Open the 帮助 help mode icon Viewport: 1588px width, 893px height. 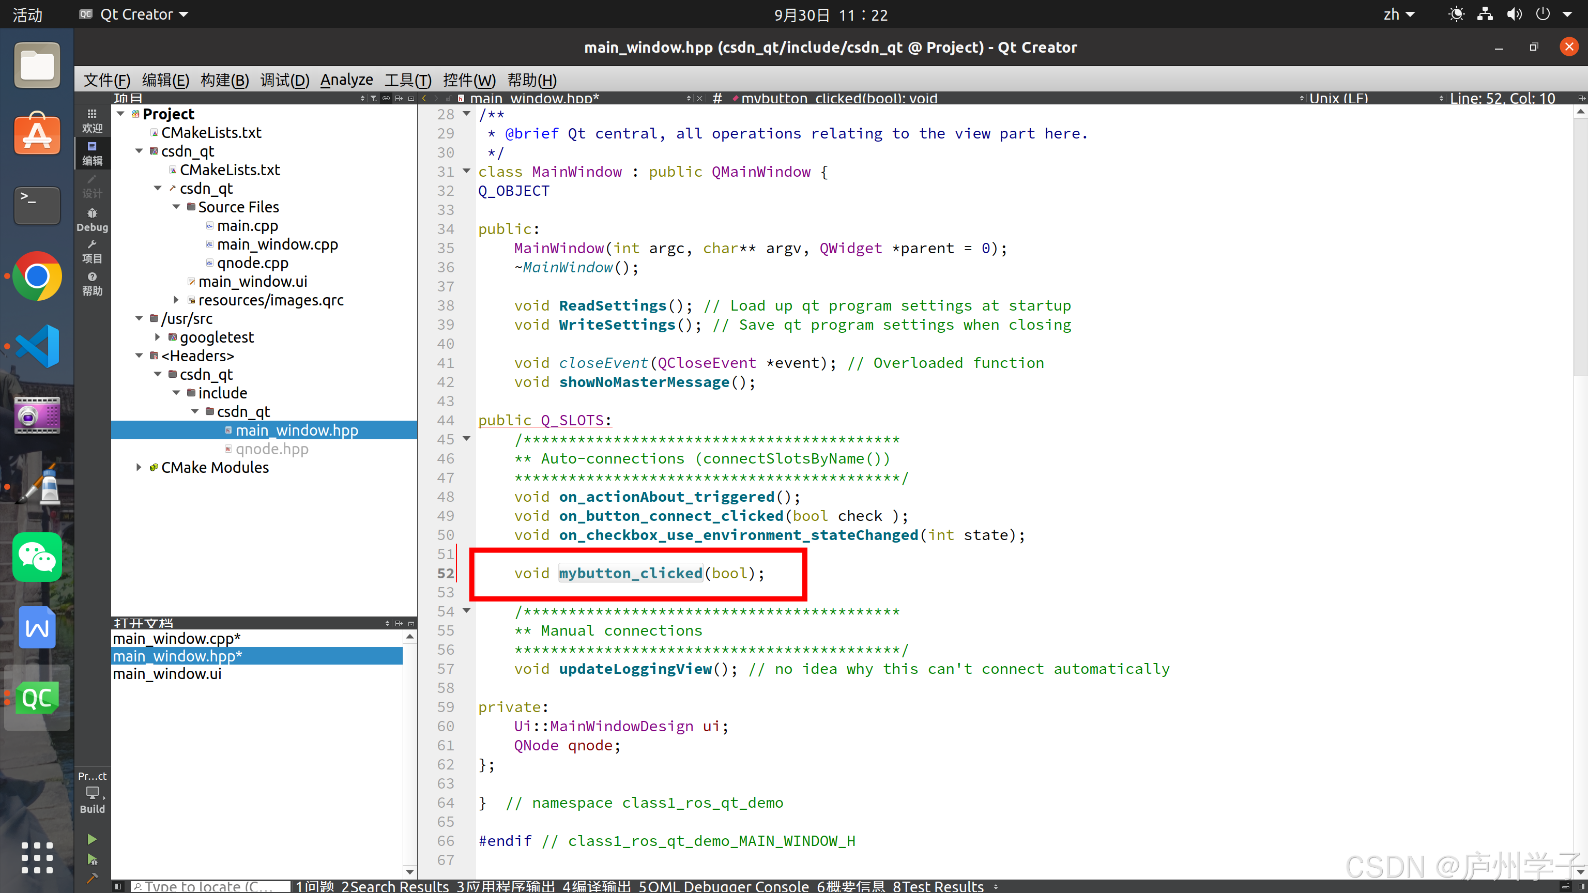click(92, 284)
